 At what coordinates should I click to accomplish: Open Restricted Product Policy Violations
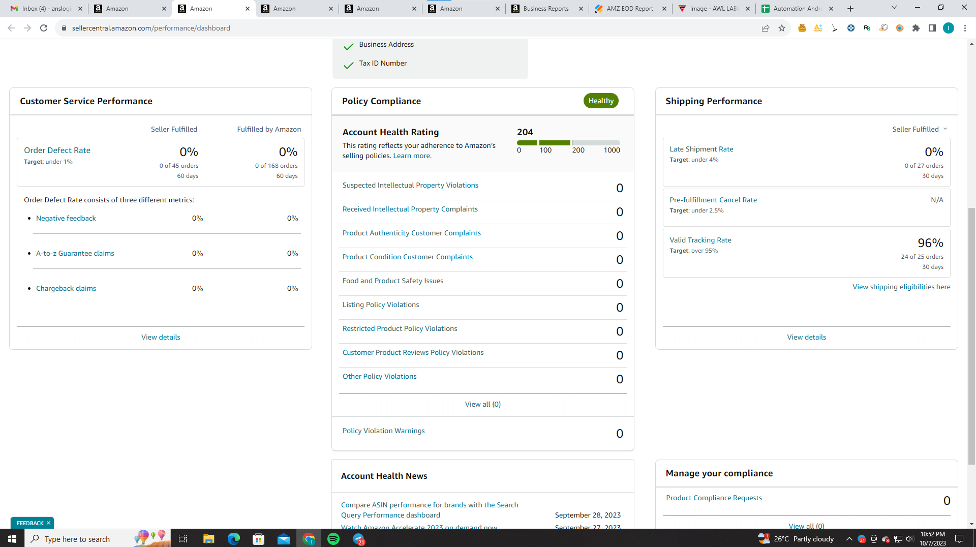tap(400, 328)
